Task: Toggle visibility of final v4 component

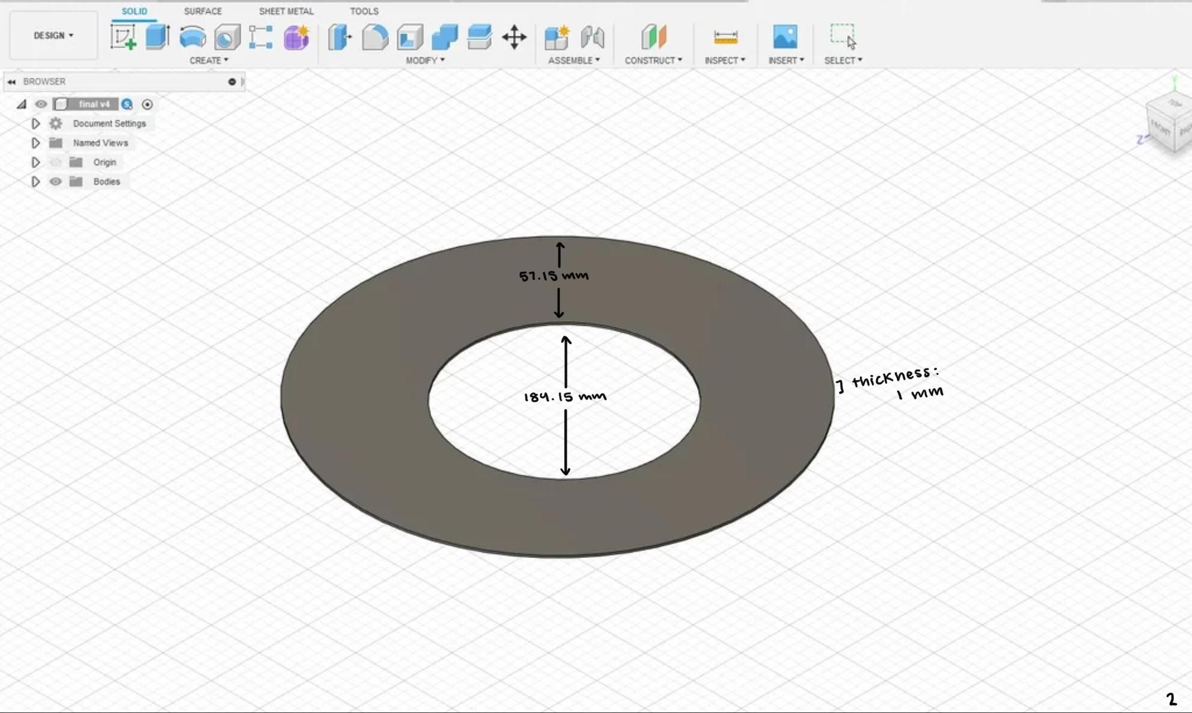Action: [x=41, y=104]
